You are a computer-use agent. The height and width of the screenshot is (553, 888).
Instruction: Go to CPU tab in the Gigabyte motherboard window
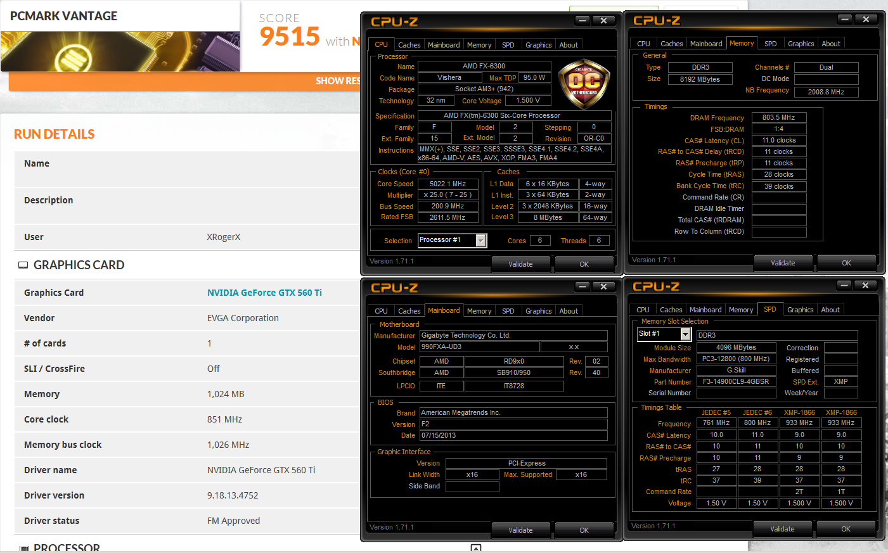(381, 311)
